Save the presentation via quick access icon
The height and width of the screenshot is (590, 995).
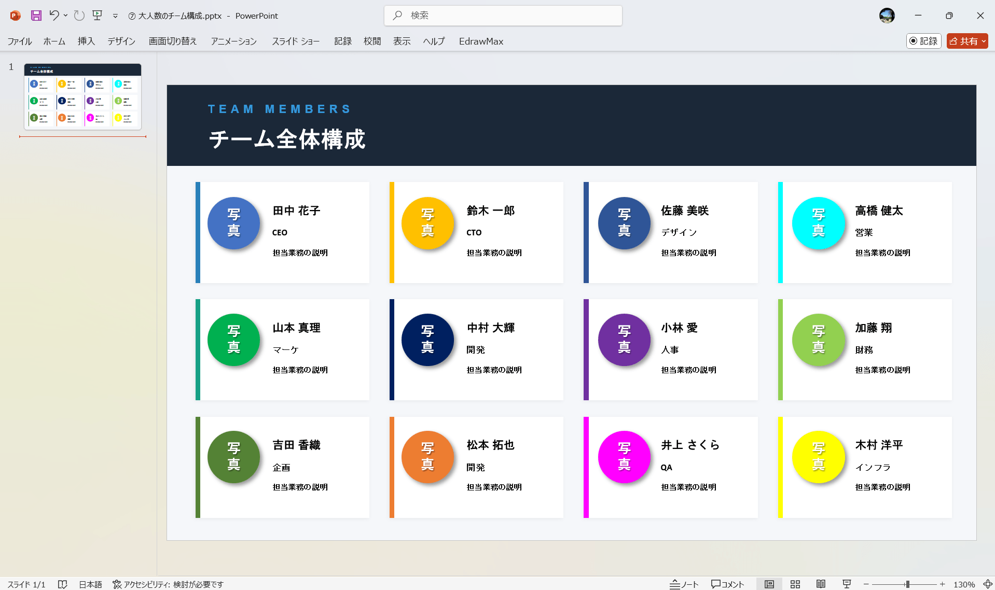(x=36, y=16)
